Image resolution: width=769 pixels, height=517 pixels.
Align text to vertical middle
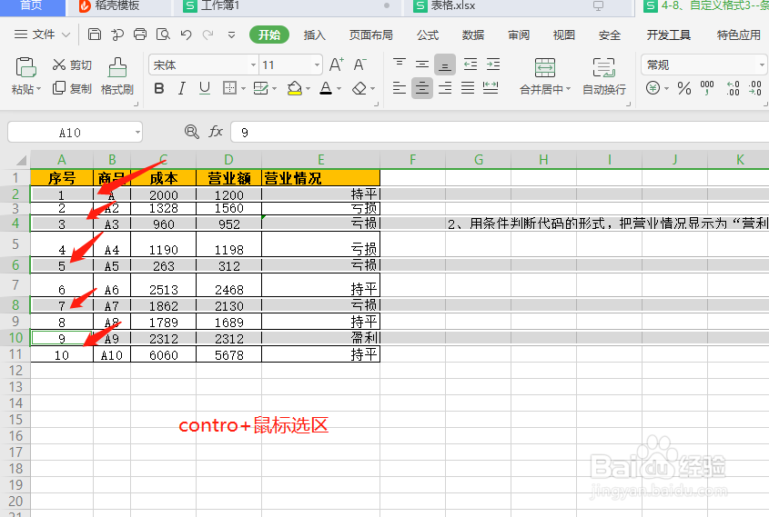click(x=421, y=65)
